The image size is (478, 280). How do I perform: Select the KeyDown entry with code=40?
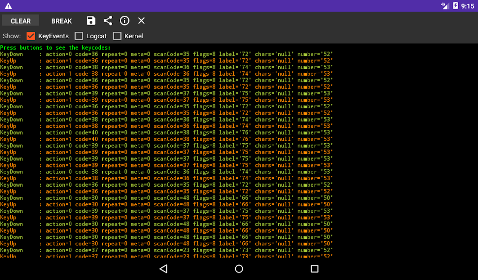pyautogui.click(x=166, y=133)
